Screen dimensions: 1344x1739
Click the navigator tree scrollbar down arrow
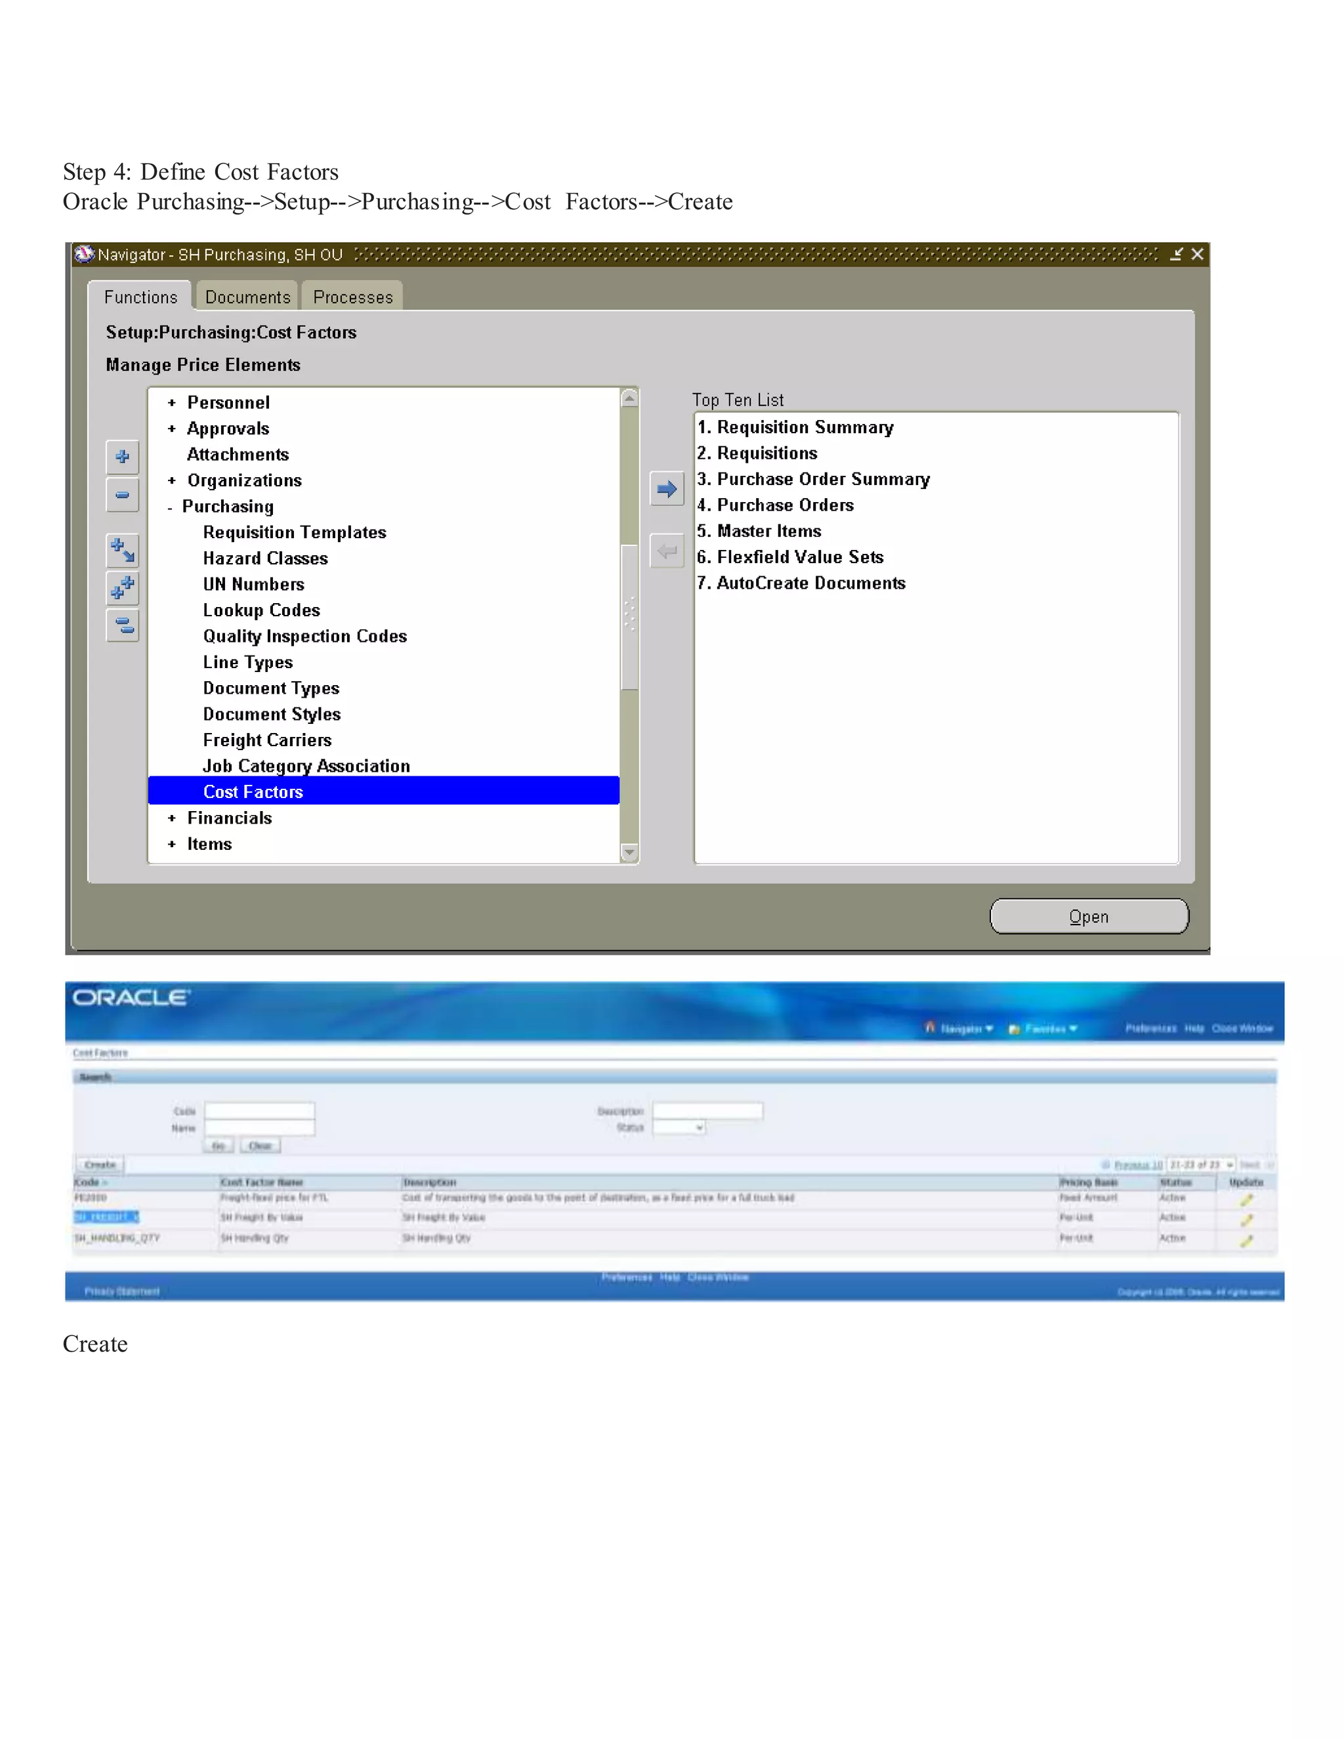point(629,853)
